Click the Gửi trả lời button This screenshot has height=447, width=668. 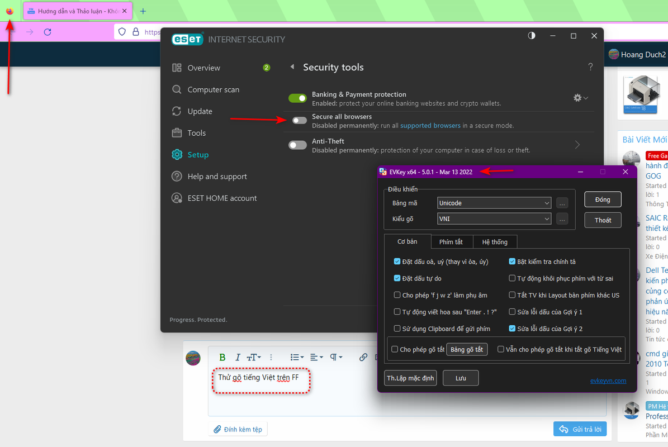coord(580,429)
